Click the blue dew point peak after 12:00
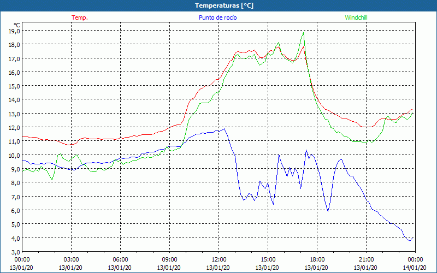 [x=225, y=129]
